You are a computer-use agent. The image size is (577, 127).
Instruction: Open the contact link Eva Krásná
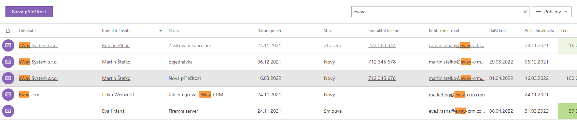[x=113, y=111]
